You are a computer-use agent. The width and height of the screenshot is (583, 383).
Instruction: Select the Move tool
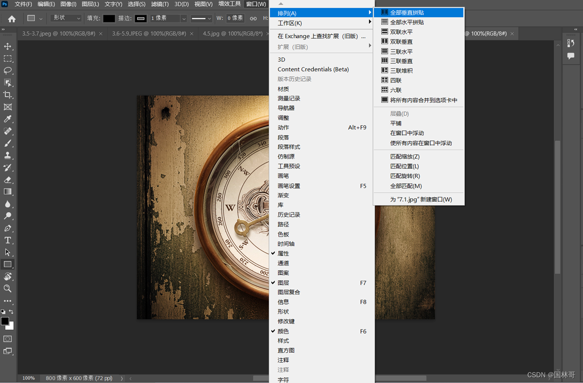click(8, 46)
